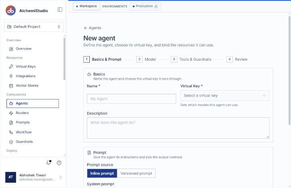
Task: Click the Abhishek Tiwari user name
Action: click(32, 175)
